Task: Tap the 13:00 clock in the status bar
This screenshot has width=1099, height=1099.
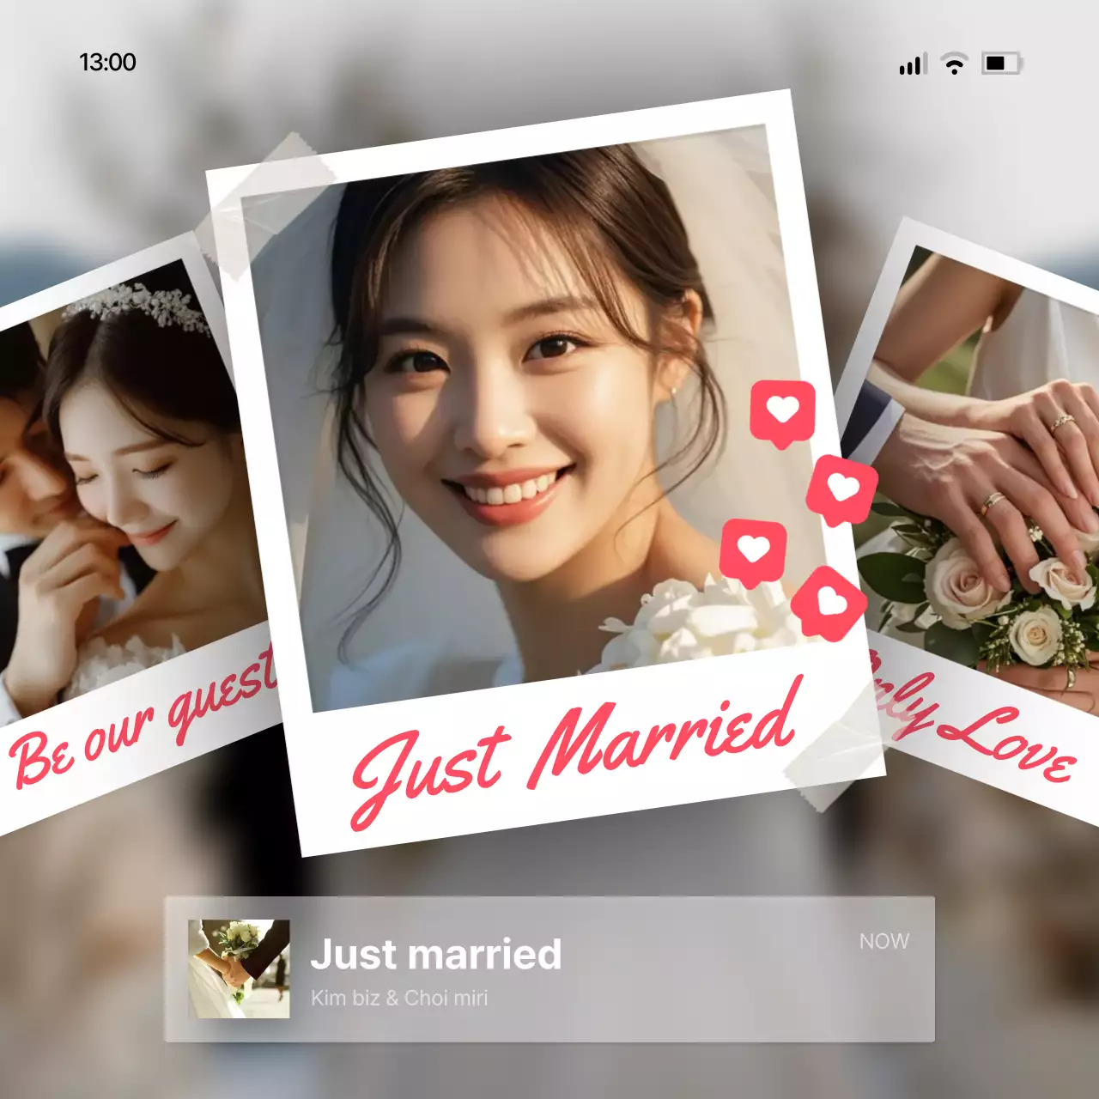Action: click(107, 63)
